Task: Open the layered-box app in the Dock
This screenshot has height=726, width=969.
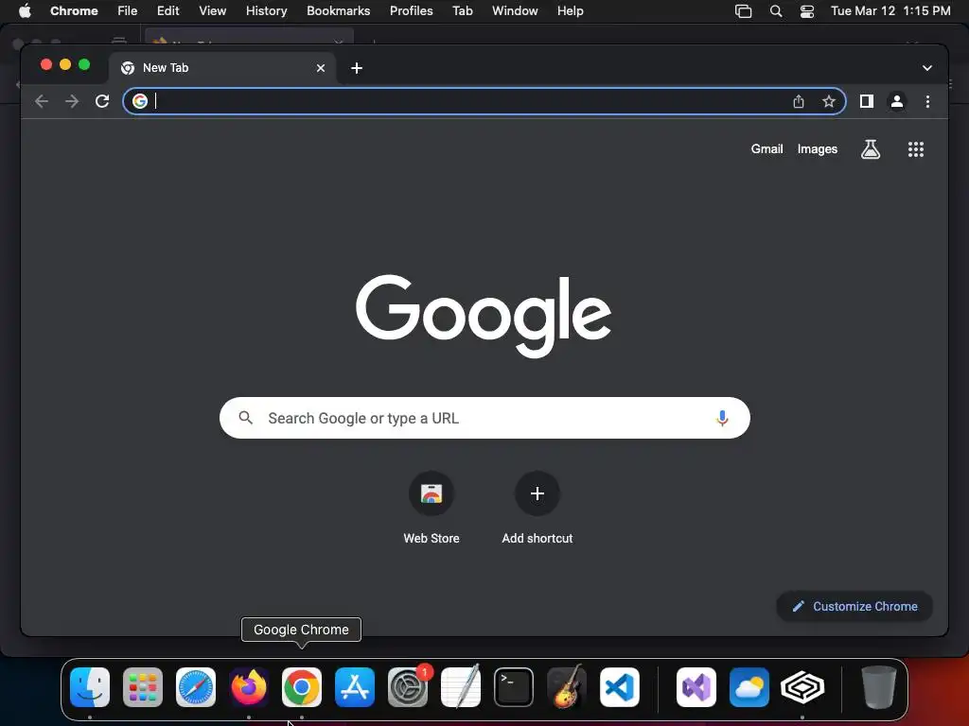Action: (x=802, y=686)
